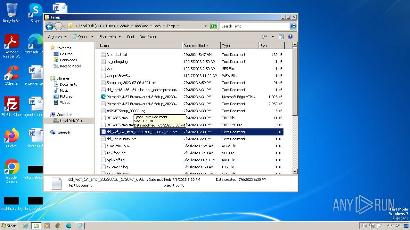Image resolution: width=410 pixels, height=230 pixels.
Task: Select Libraries in navigation pane
Action: click(x=63, y=78)
